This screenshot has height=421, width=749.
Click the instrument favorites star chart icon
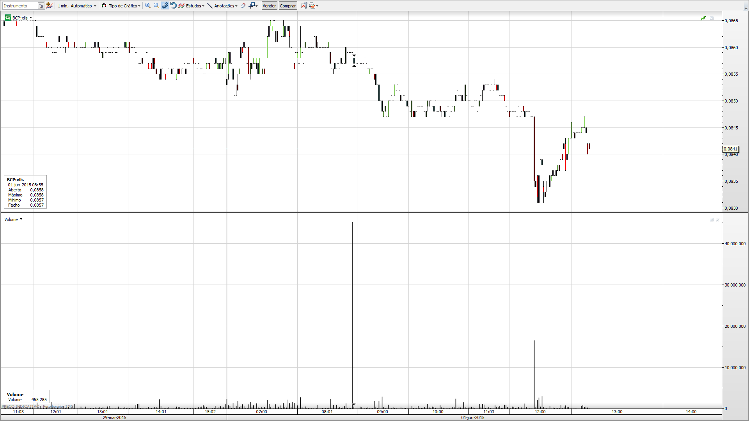pyautogui.click(x=50, y=5)
